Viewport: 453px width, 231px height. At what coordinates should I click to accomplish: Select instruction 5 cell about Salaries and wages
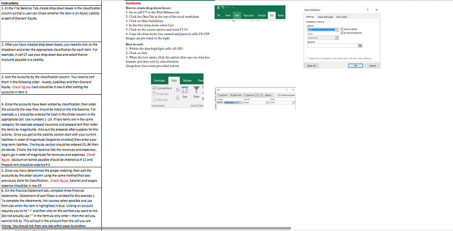(x=51, y=177)
